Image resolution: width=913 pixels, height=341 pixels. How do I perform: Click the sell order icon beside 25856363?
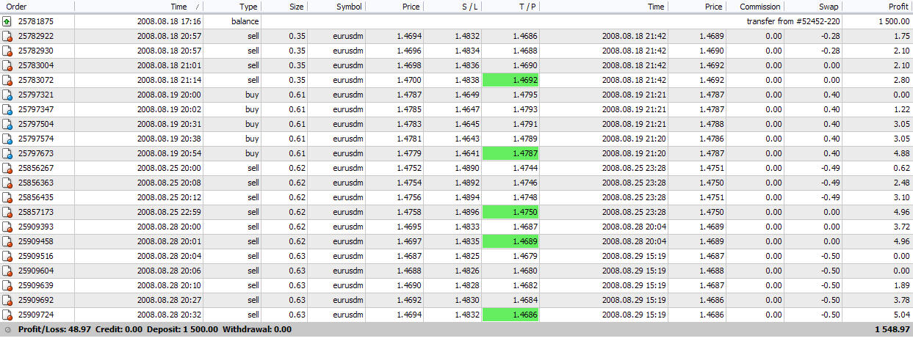(7, 183)
